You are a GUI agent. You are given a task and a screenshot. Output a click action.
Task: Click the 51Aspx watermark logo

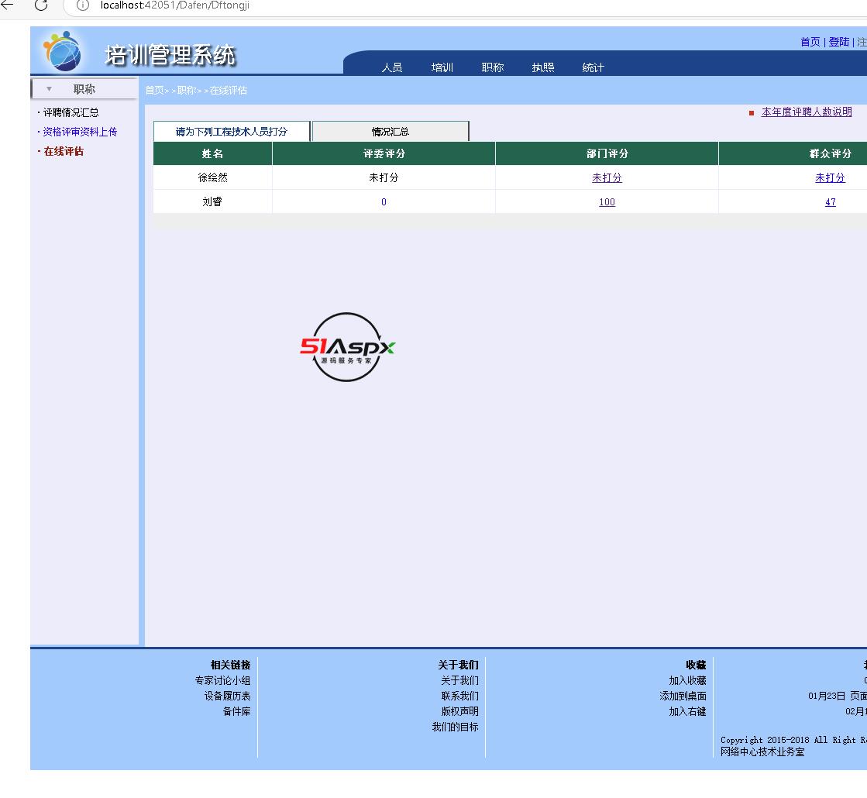(348, 347)
